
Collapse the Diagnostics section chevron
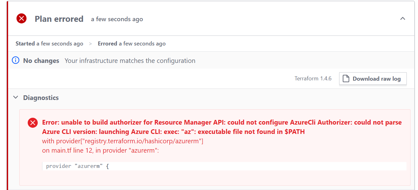tap(16, 97)
